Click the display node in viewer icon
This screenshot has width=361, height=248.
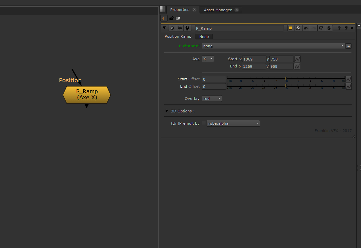point(180,28)
